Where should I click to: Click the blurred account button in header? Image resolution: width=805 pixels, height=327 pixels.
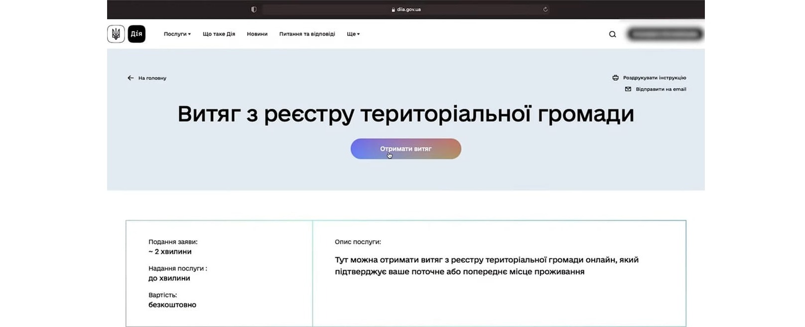[x=665, y=34]
